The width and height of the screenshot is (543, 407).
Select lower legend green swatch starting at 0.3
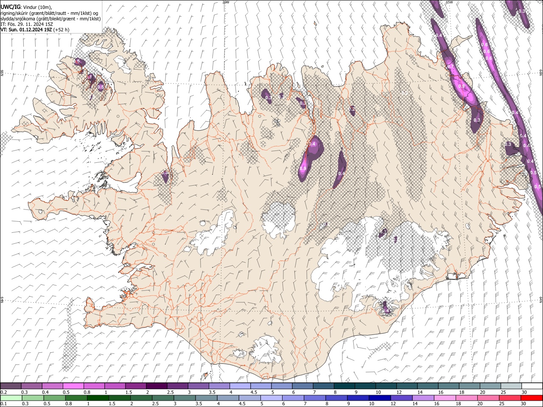click(33, 398)
